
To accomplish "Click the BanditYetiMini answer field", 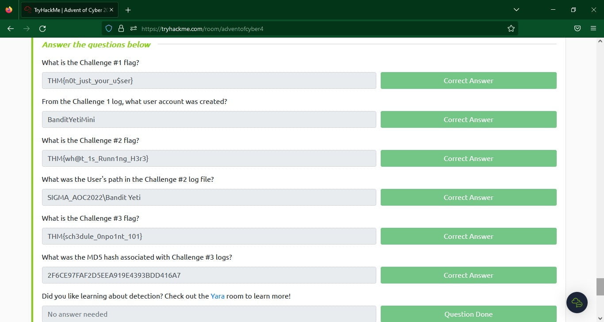I will pos(209,119).
